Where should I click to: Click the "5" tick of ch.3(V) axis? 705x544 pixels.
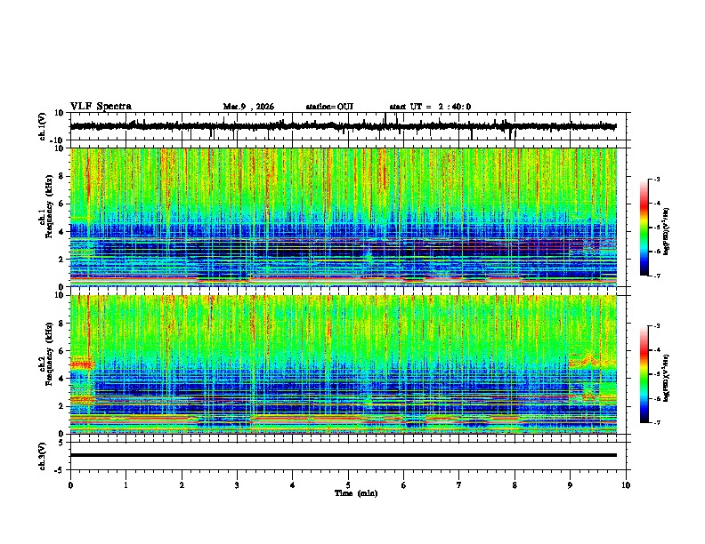pyautogui.click(x=61, y=443)
